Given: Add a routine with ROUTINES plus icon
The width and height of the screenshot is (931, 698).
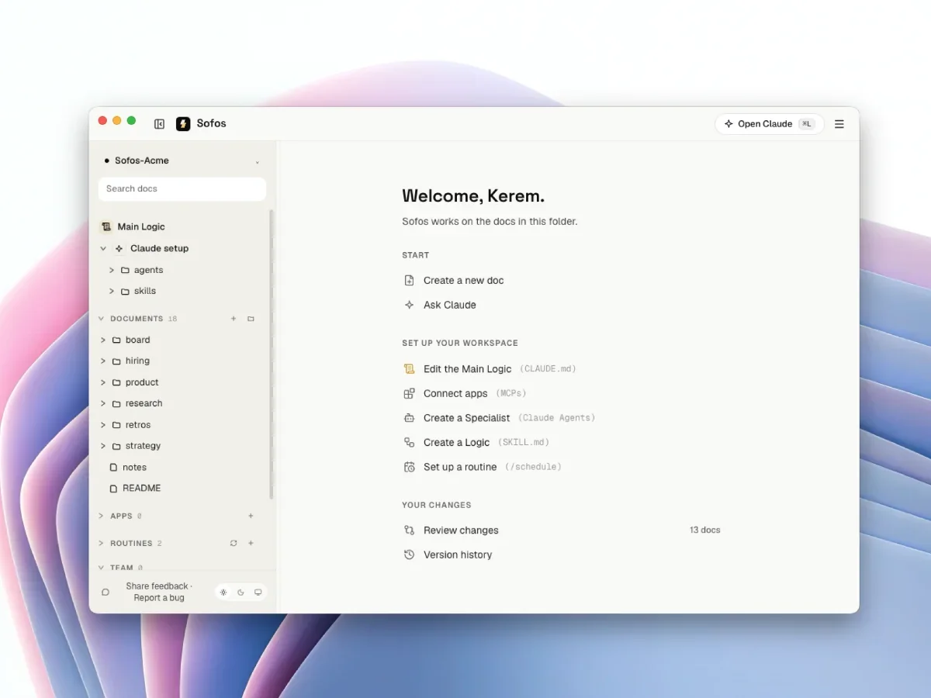Looking at the screenshot, I should coord(251,544).
